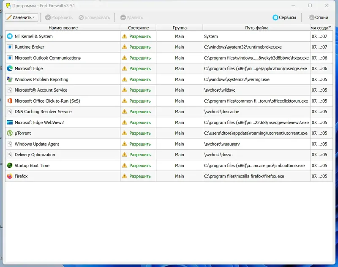Click the Firefox browser icon
Viewport: 338px width, 267px height.
click(10, 176)
